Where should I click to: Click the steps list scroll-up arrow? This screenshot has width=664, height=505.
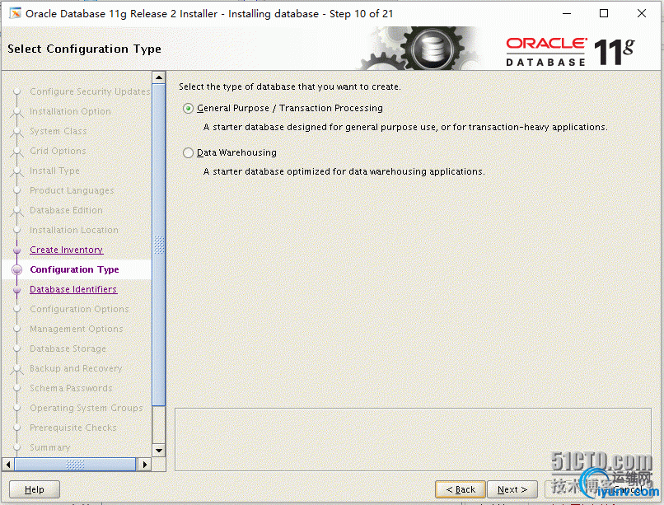159,77
